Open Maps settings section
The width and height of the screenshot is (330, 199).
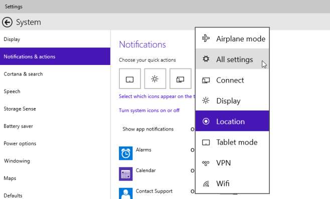coord(55,178)
